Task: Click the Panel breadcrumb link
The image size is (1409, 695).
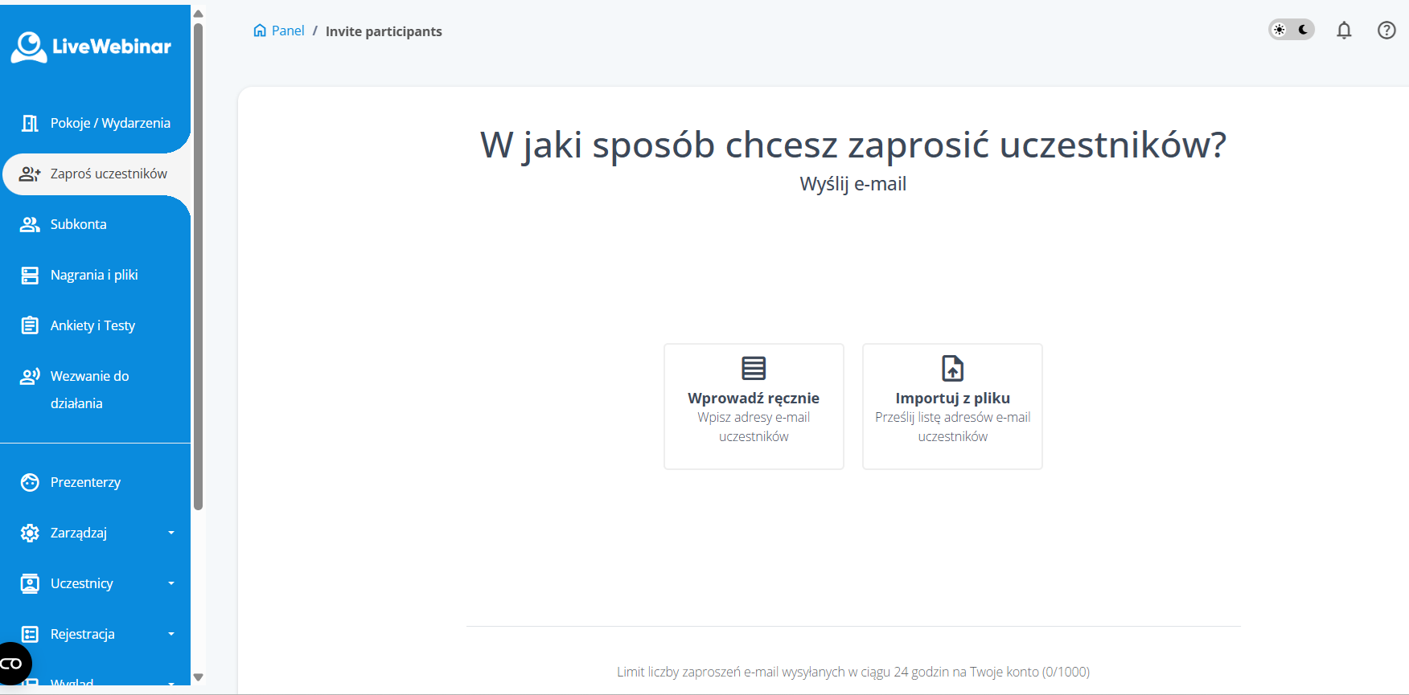Action: coord(288,31)
